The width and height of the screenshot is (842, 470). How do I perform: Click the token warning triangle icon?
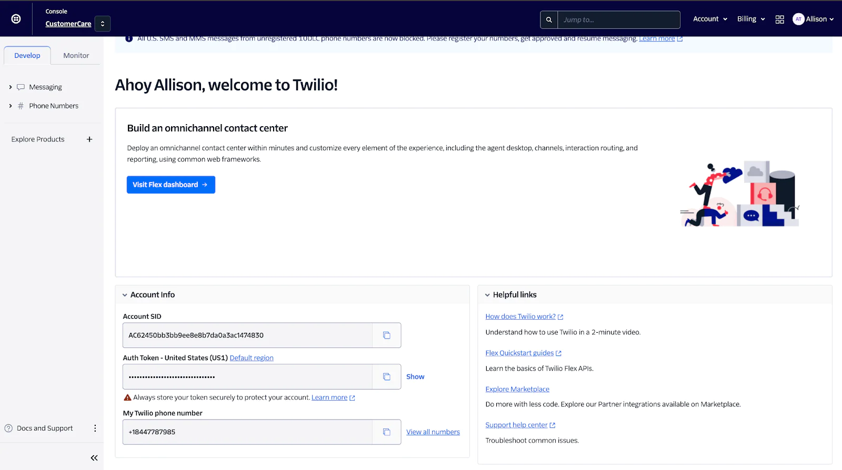click(127, 397)
